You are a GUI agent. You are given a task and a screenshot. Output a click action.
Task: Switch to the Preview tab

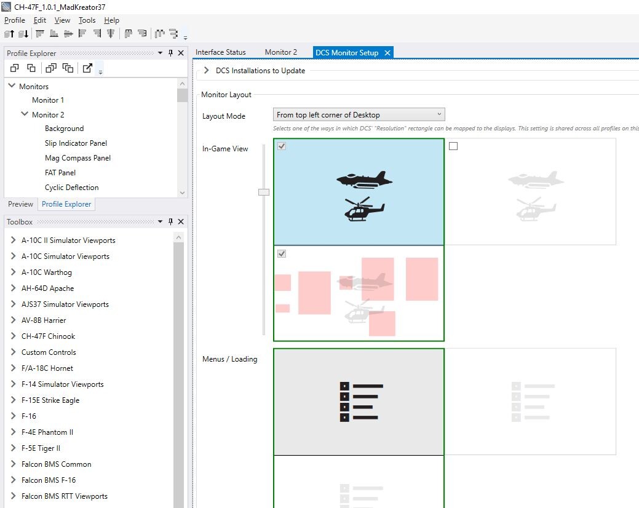tap(20, 204)
